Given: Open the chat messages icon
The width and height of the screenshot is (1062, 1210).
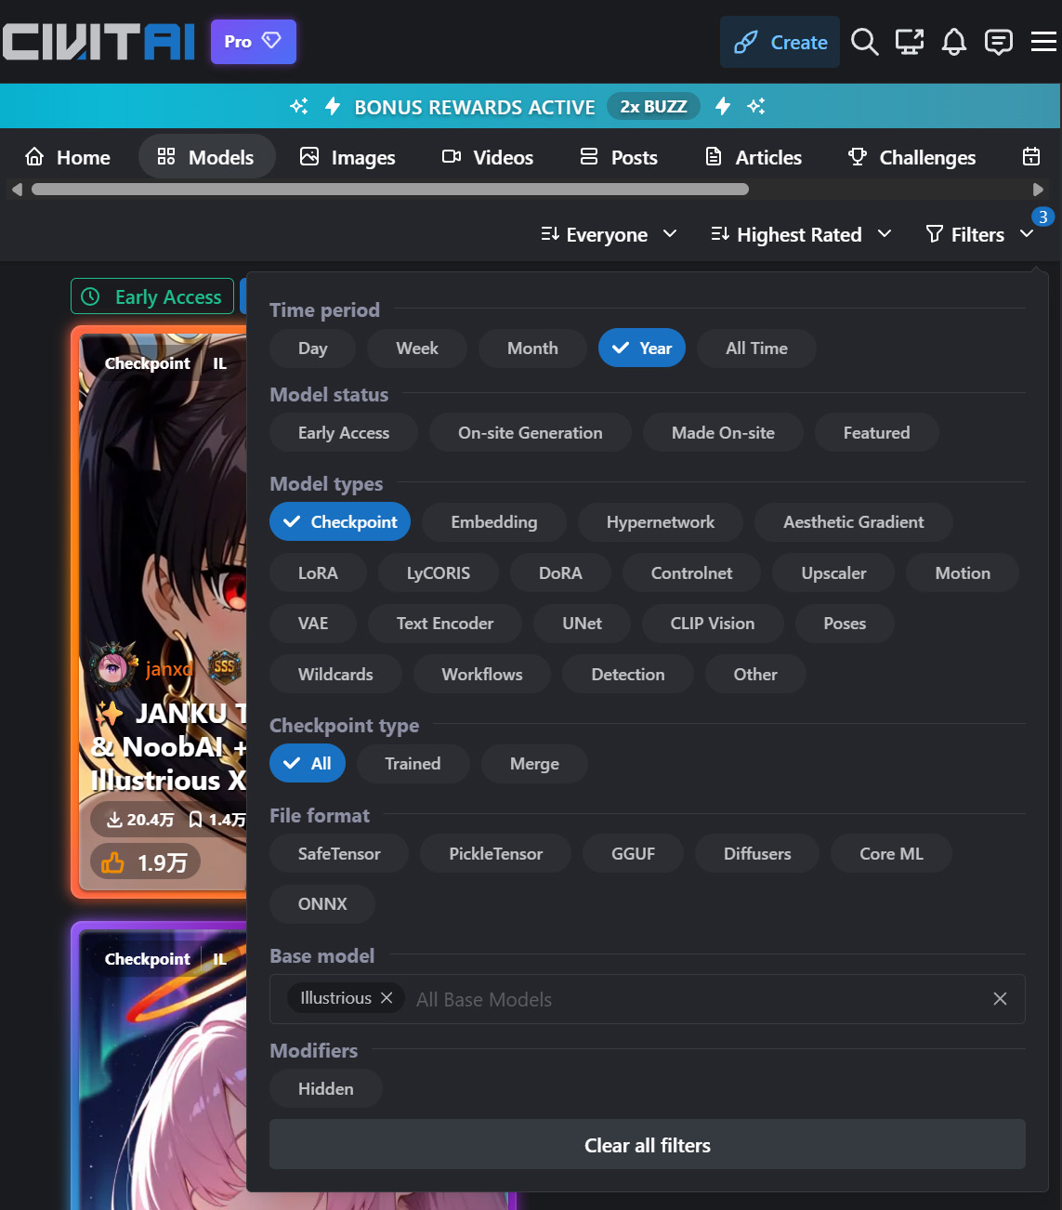Looking at the screenshot, I should tap(999, 42).
